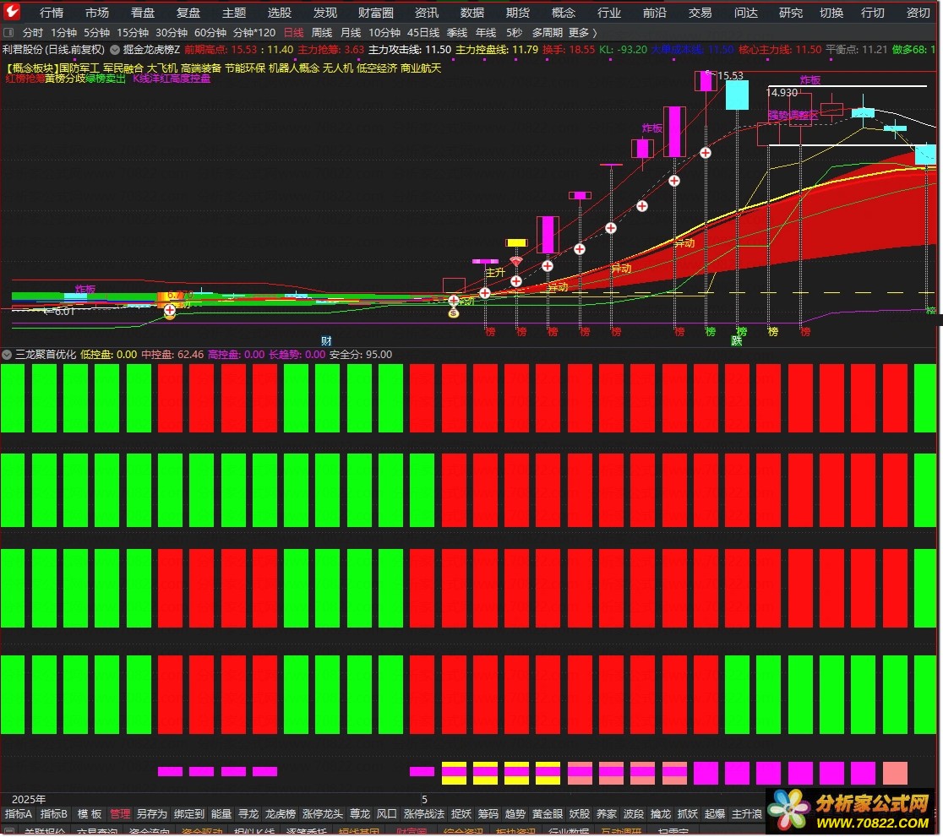Click the yellow 榜 marker at the bottom of the chart
Image resolution: width=943 pixels, height=837 pixels.
[x=773, y=331]
